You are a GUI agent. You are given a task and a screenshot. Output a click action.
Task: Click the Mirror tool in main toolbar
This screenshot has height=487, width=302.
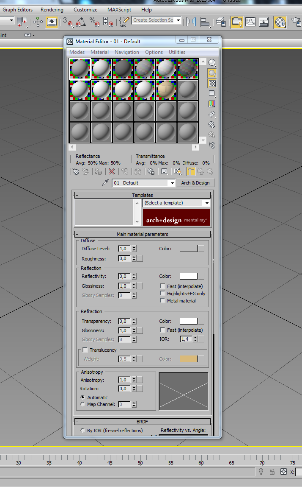(x=191, y=21)
